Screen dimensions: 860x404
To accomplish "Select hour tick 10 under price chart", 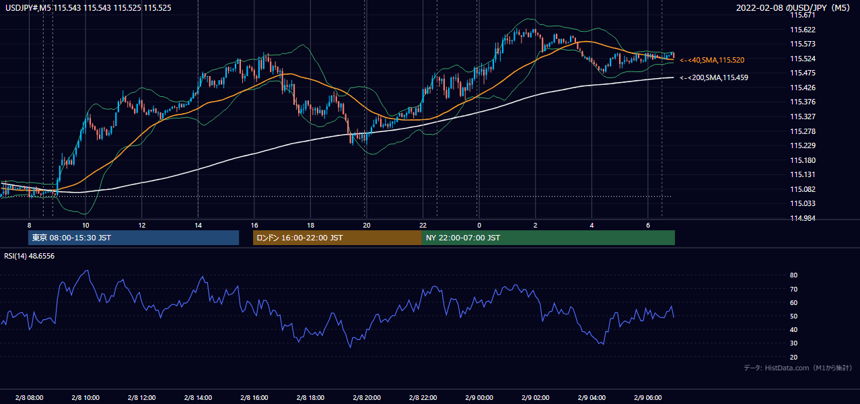I will coord(85,225).
